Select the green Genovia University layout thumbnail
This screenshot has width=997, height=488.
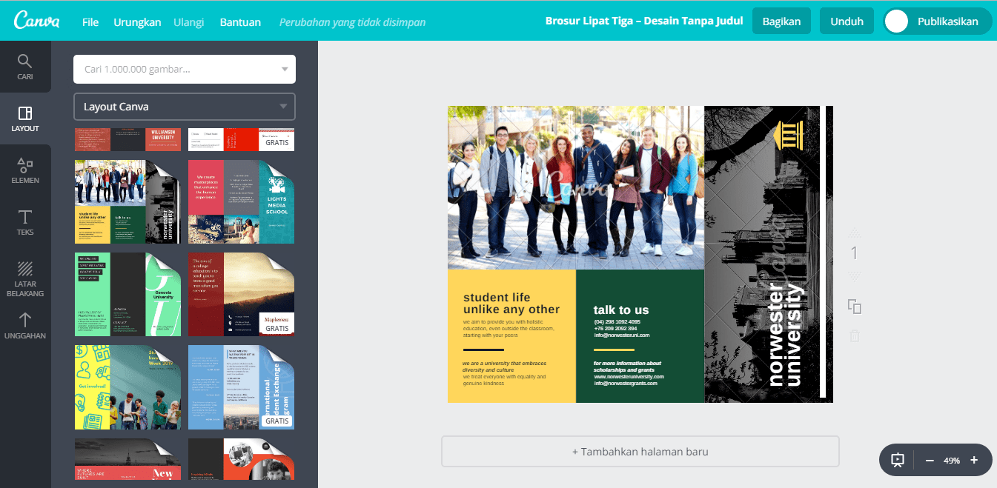click(x=127, y=294)
